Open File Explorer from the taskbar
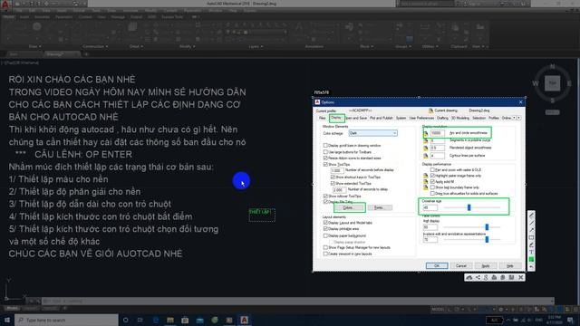The image size is (580, 326). point(170,320)
